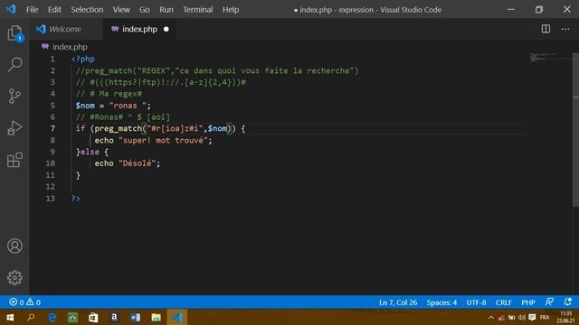Click line number 7 in the gutter
This screenshot has height=325, width=579.
52,128
